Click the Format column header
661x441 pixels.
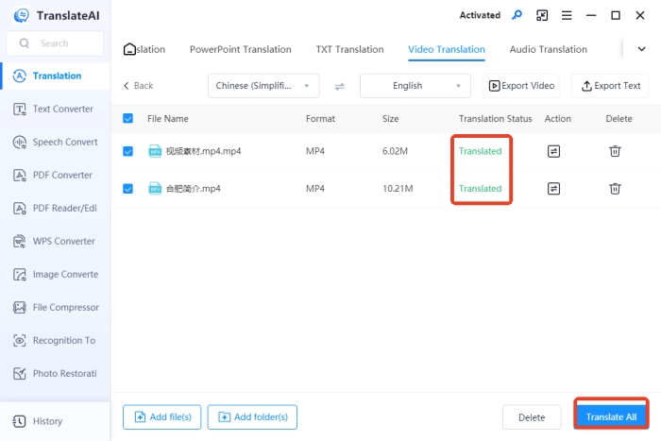click(320, 118)
